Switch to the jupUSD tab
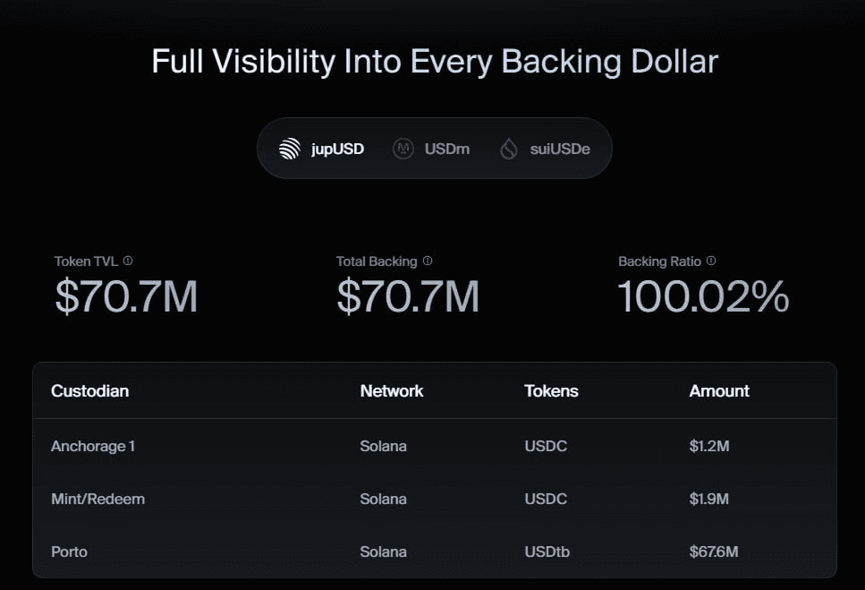Screen dimensions: 865x590 click(x=337, y=149)
